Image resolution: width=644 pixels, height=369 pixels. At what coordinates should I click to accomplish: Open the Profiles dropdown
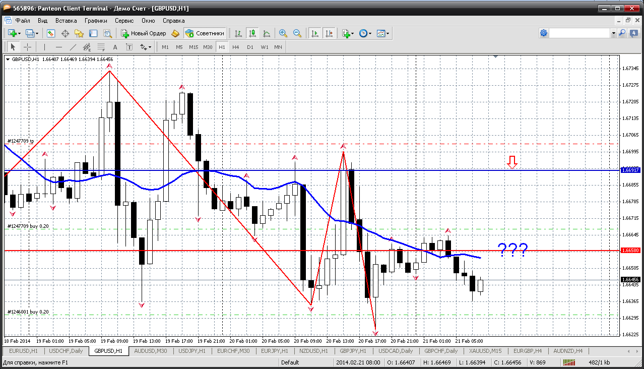32,33
